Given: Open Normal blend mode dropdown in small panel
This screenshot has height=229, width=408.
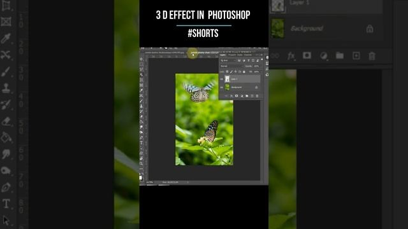Looking at the screenshot, I should pos(232,66).
